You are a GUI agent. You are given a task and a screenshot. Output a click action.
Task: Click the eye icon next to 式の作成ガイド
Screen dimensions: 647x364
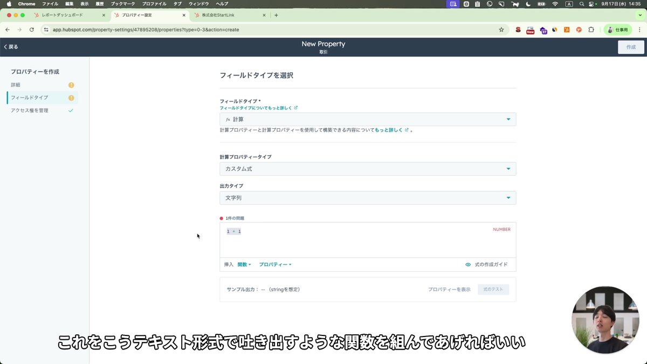click(469, 264)
